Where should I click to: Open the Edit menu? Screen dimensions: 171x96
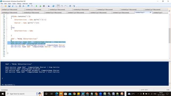pos(5,3)
